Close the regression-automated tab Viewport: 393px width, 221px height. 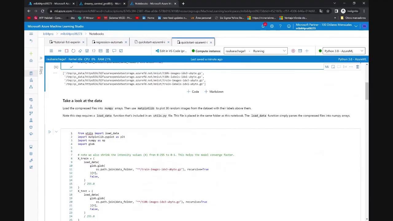(126, 42)
